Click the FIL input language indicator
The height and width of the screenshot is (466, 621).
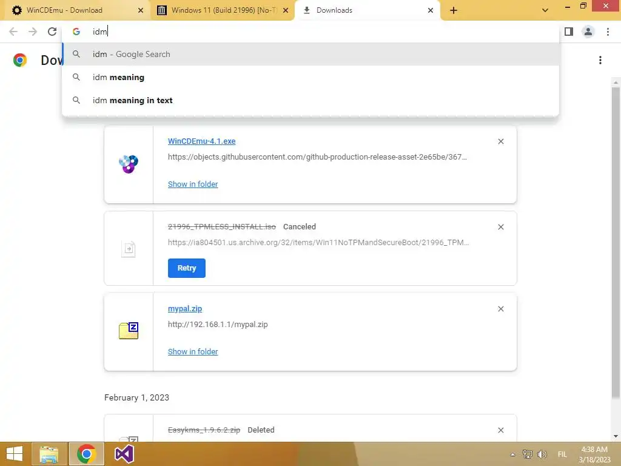[x=562, y=454]
